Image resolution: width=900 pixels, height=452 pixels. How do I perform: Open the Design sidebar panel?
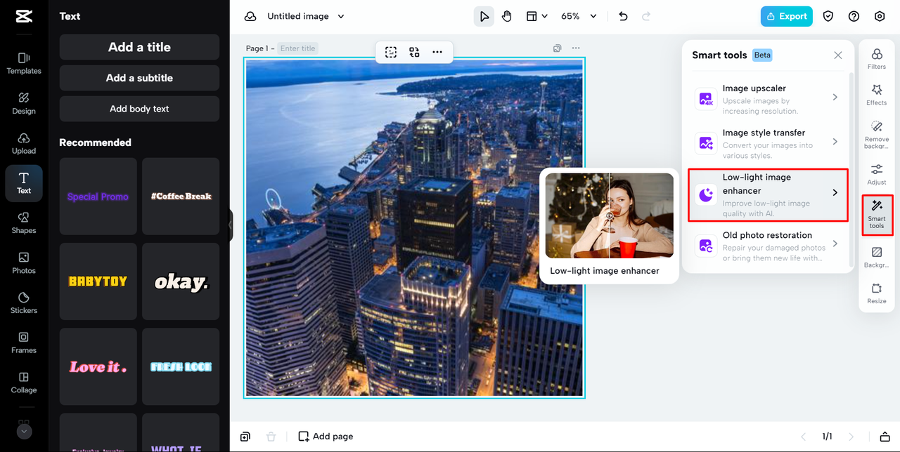(24, 102)
